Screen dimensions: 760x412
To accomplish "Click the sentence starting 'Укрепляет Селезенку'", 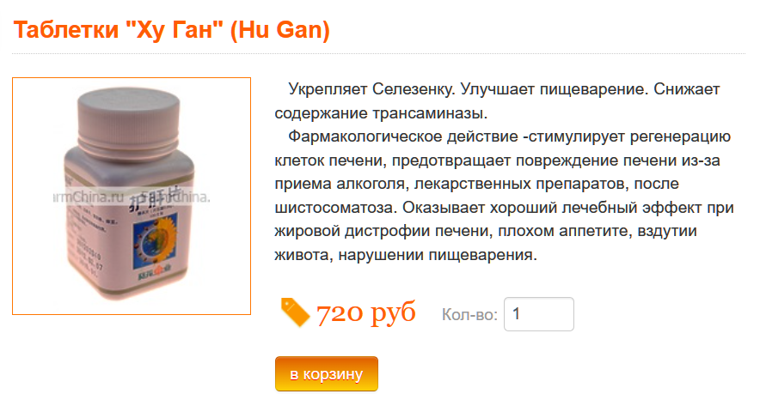I will [x=371, y=89].
